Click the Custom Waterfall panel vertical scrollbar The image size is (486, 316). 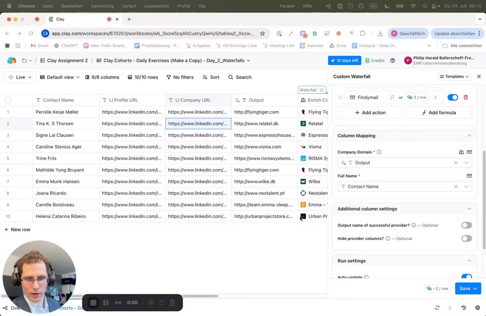[x=484, y=199]
